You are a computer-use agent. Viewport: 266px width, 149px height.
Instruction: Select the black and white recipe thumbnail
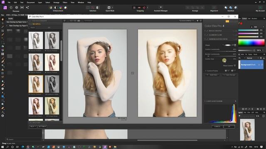point(52,84)
